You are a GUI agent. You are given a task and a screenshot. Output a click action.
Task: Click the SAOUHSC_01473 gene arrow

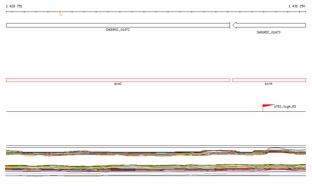coord(269,25)
